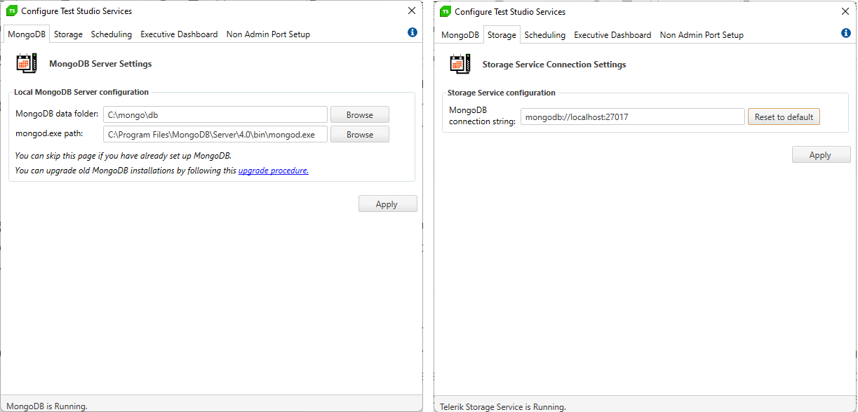Switch to MongoDB tab in the right window

point(460,34)
